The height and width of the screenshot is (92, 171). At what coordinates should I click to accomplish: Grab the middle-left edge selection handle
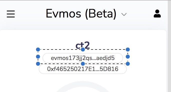coord(38,57)
